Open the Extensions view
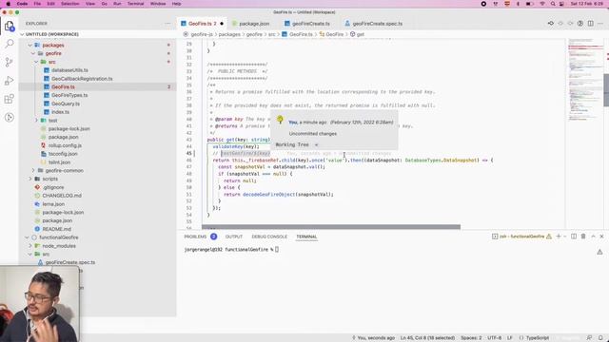 pyautogui.click(x=10, y=99)
